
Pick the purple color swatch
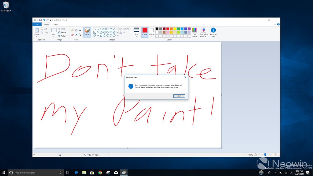(x=189, y=29)
